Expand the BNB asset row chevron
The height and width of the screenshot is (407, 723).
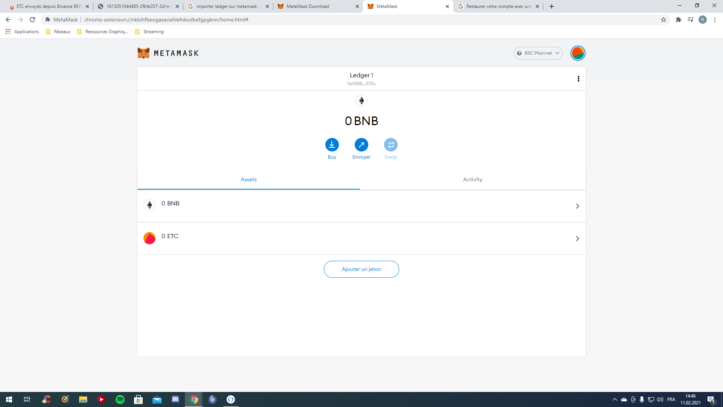pyautogui.click(x=577, y=206)
